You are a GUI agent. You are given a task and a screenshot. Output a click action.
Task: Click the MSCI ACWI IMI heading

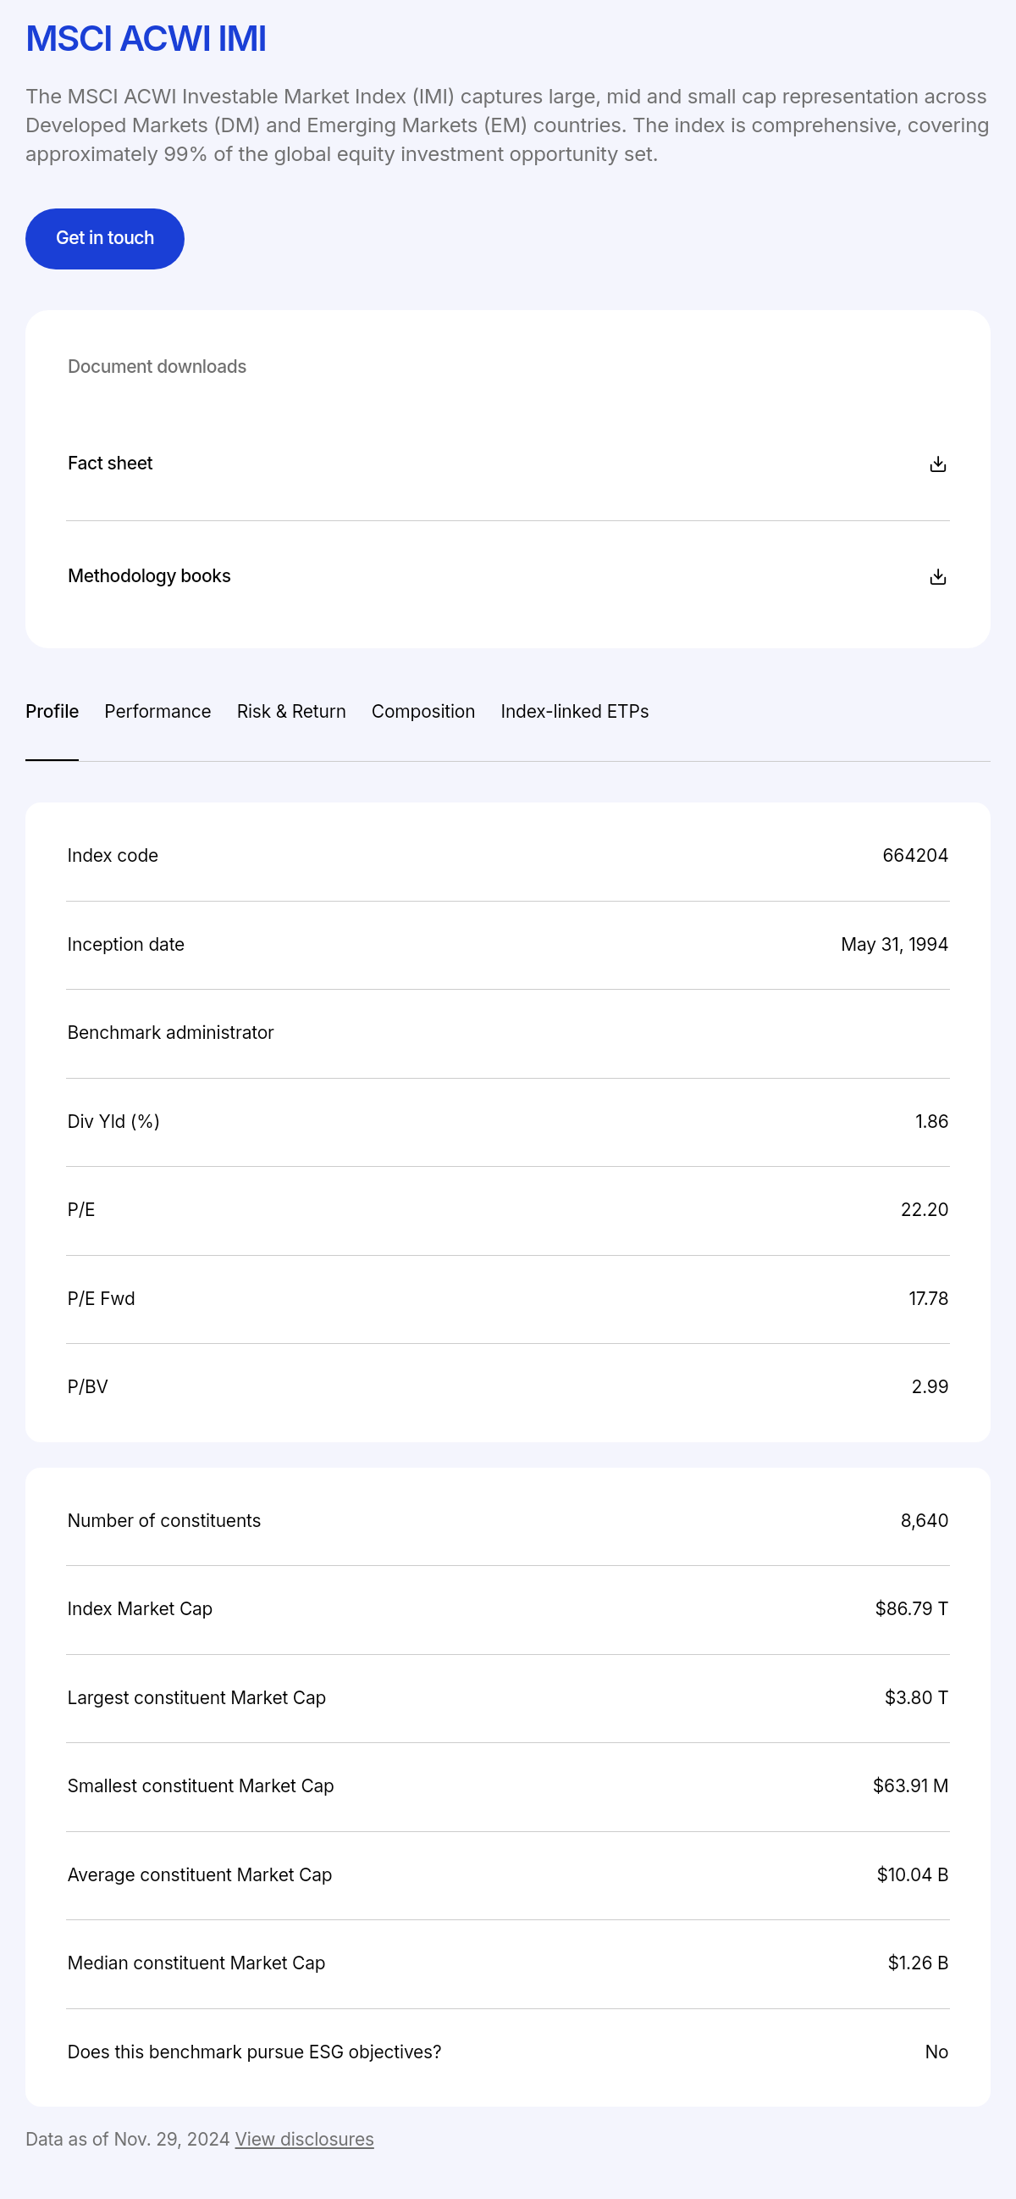pyautogui.click(x=146, y=39)
